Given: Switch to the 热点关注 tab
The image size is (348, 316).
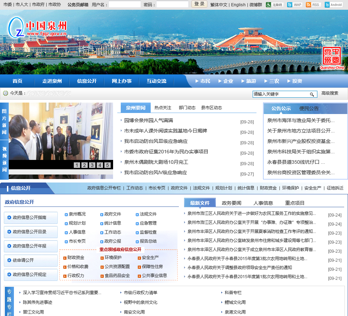Looking at the screenshot, I should click(163, 108).
